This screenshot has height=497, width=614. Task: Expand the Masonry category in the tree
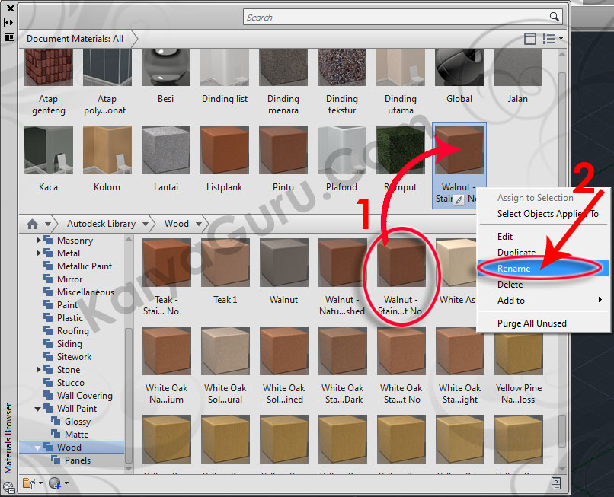[39, 241]
